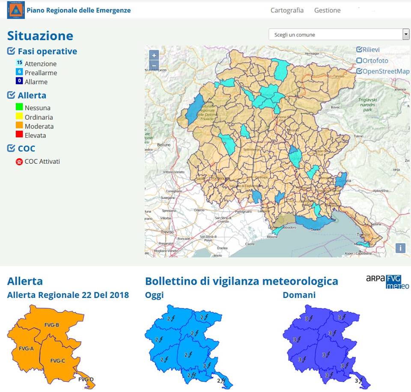Click the ARPA FVG meteo logo

(387, 281)
